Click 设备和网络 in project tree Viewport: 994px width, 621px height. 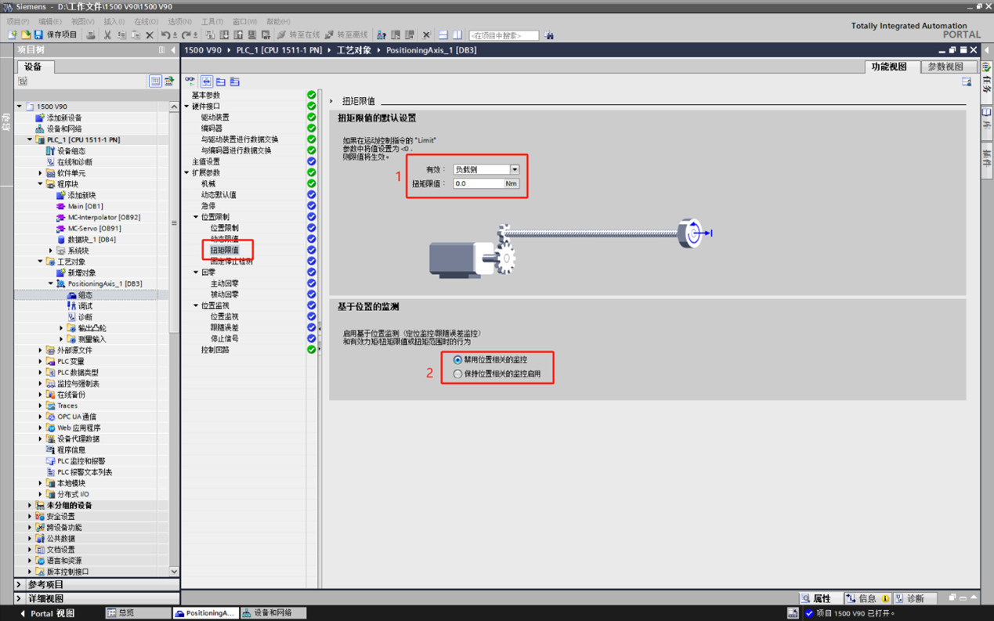pyautogui.click(x=64, y=128)
